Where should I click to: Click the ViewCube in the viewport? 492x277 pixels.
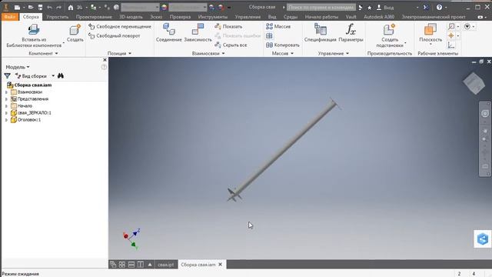[474, 83]
